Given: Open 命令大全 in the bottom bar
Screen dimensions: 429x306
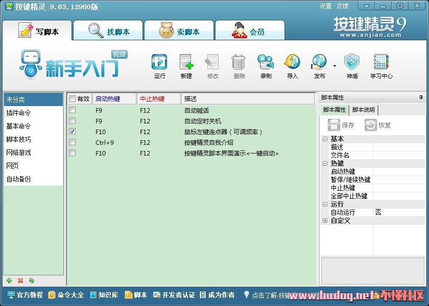Looking at the screenshot, I should click(x=66, y=295).
